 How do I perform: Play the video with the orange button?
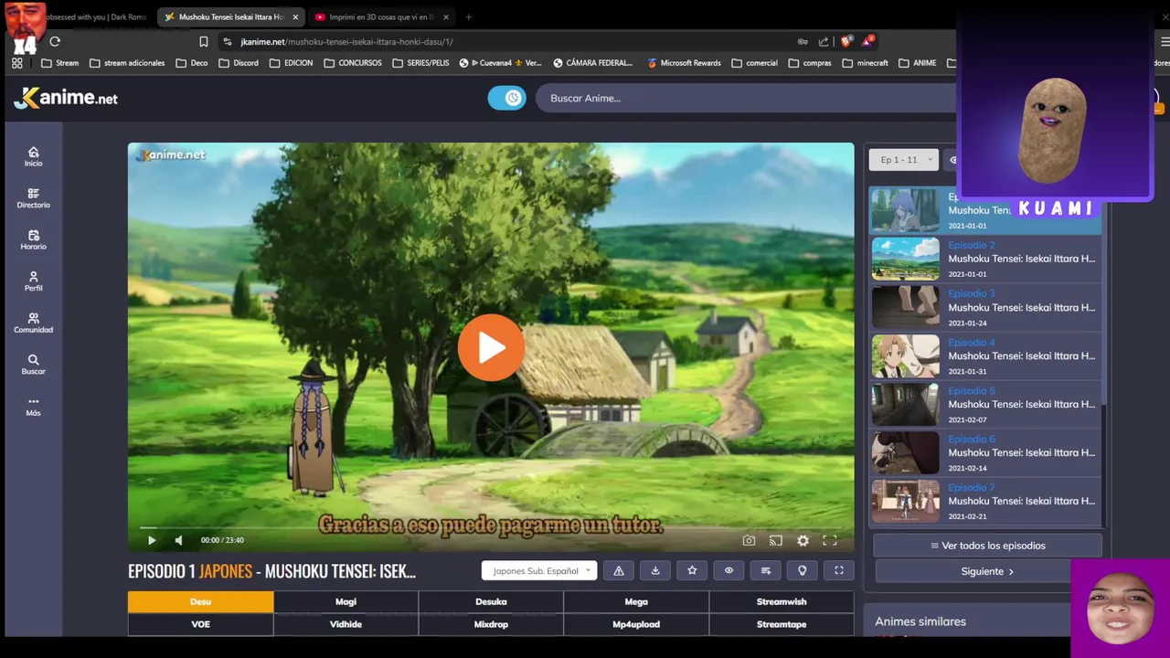point(491,347)
